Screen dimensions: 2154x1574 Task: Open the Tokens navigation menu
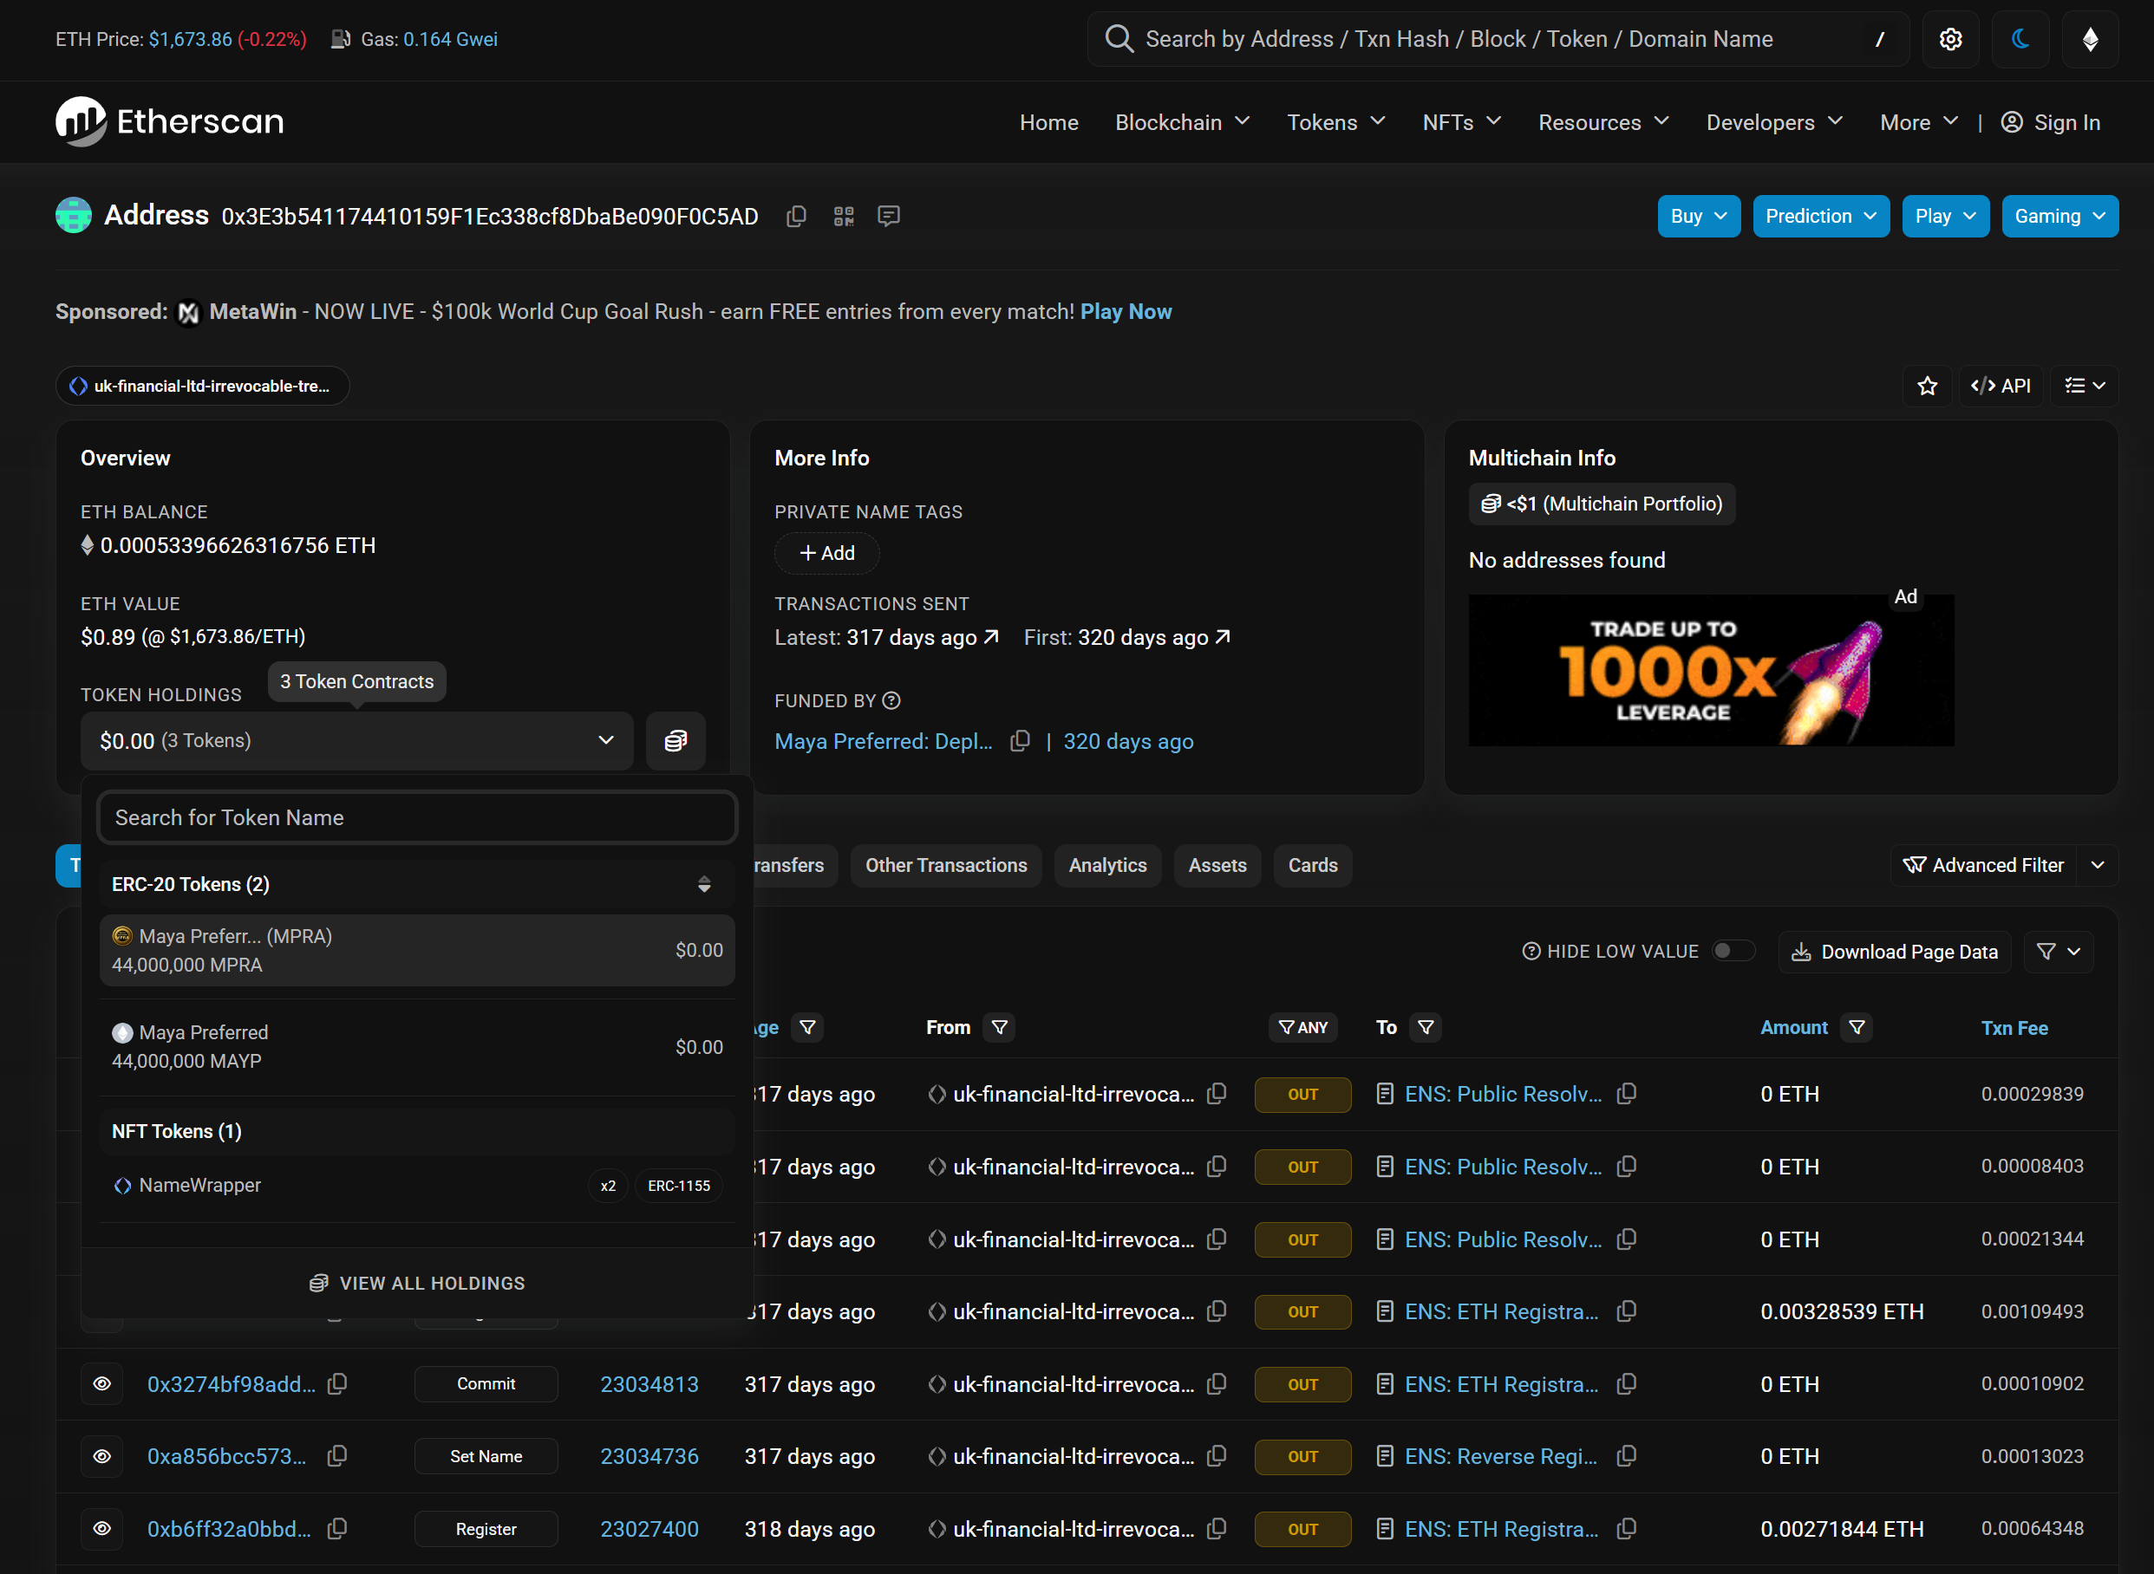[1335, 122]
